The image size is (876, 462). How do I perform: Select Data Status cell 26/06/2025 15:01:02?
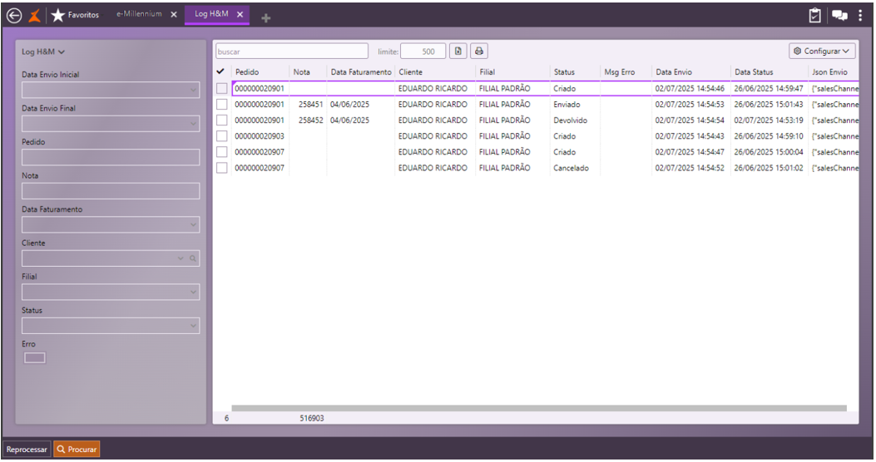769,168
